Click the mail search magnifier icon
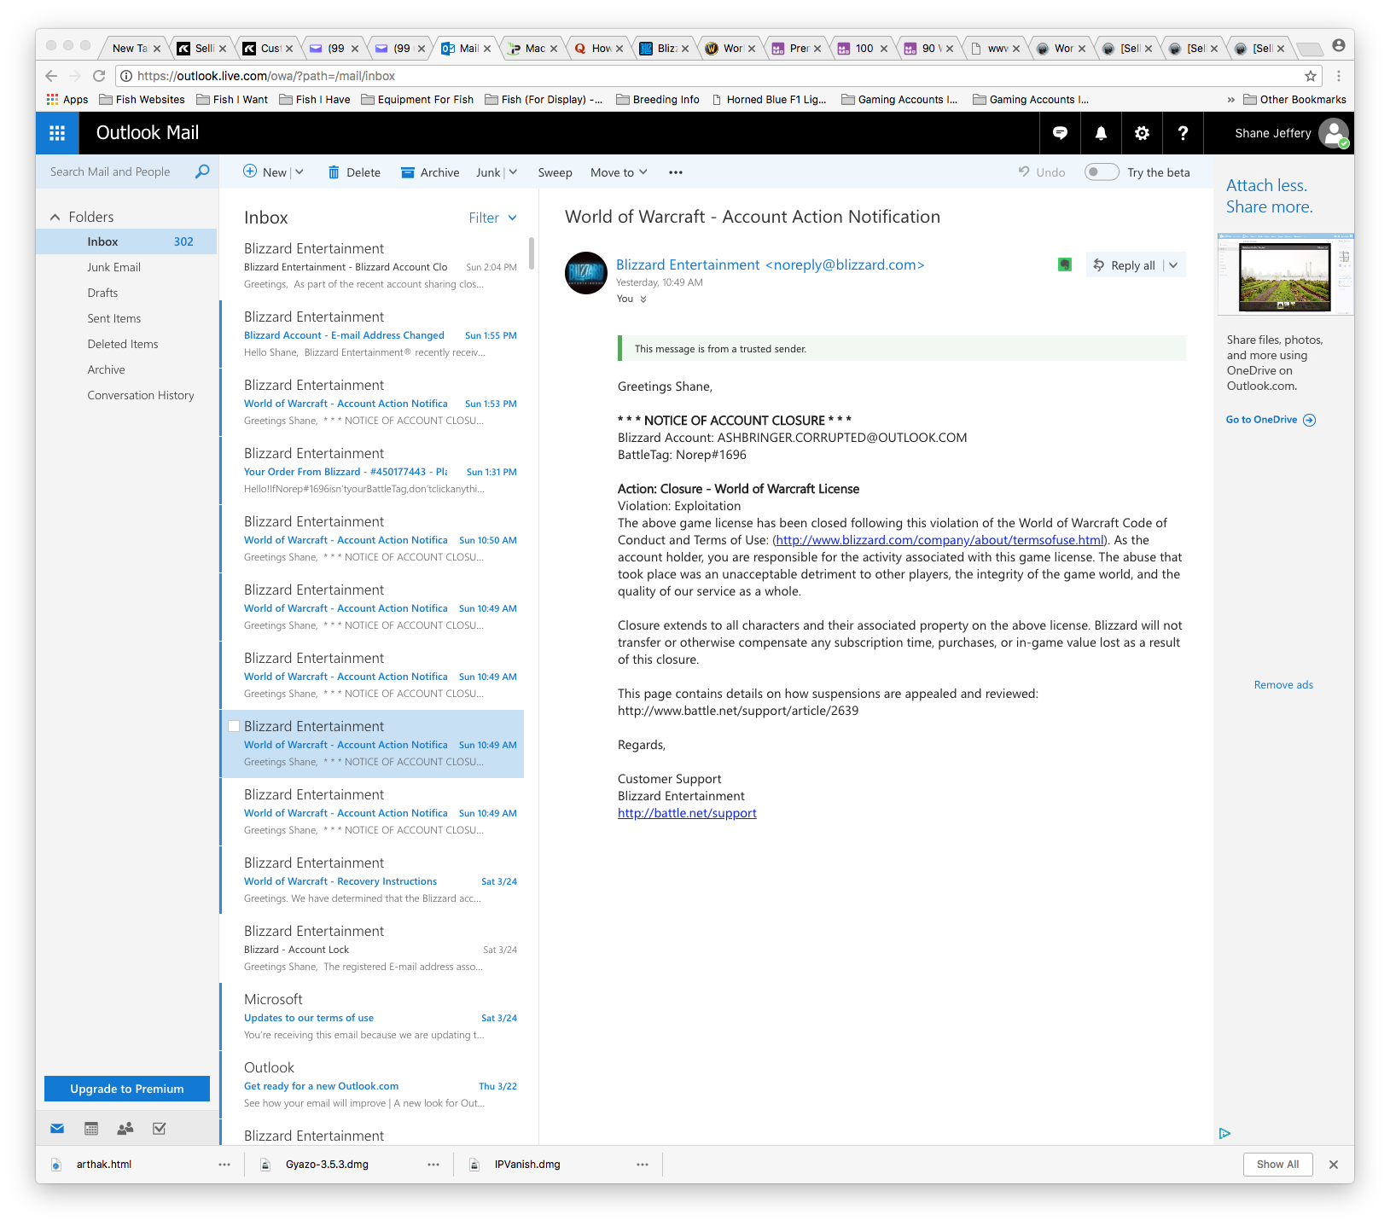 click(202, 171)
